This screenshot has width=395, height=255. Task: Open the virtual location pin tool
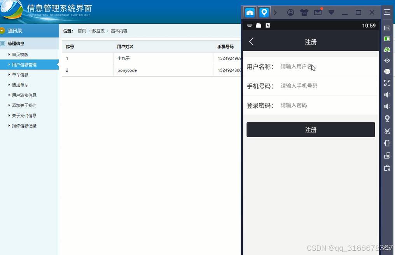pos(387,119)
